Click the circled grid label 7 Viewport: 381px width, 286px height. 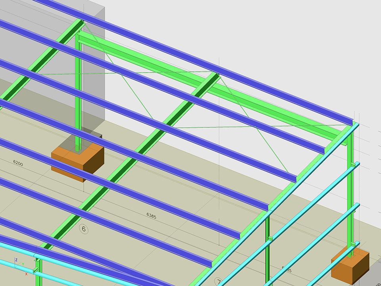click(x=219, y=282)
